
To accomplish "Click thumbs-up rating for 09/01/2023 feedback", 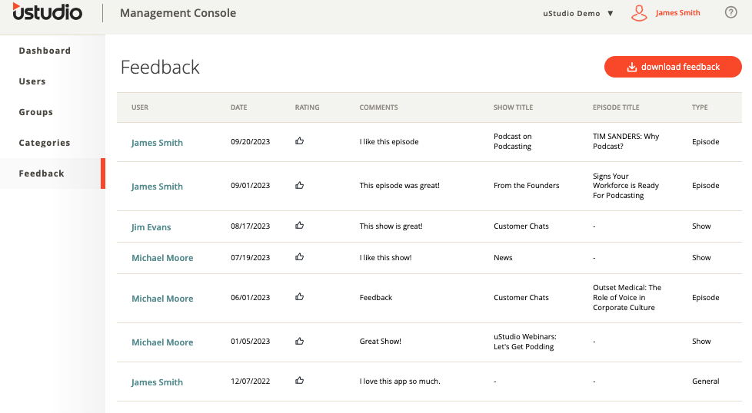I will [300, 185].
